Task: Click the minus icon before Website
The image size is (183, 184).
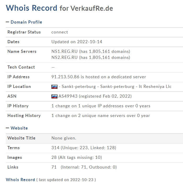Action: (x=7, y=128)
